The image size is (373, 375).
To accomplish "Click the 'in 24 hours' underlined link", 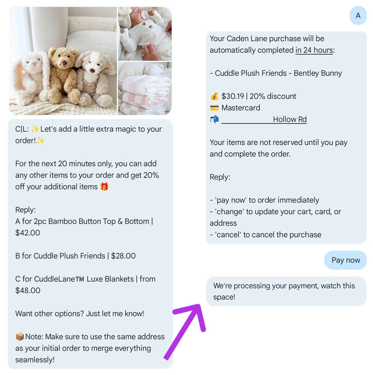I will (314, 50).
